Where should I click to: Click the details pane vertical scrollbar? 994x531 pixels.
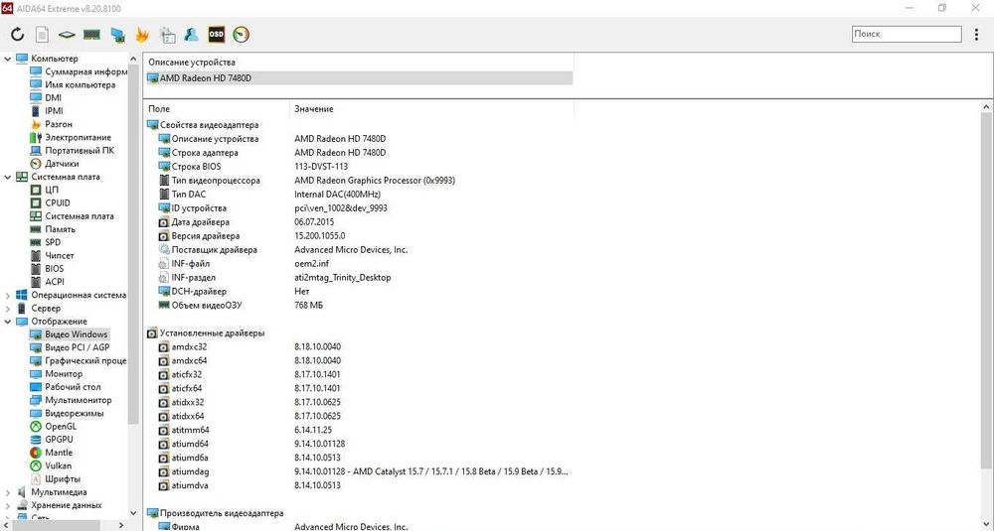987,291
